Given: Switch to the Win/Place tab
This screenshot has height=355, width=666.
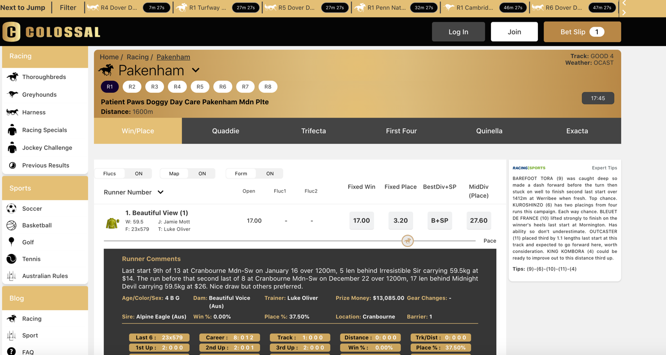Looking at the screenshot, I should (138, 131).
